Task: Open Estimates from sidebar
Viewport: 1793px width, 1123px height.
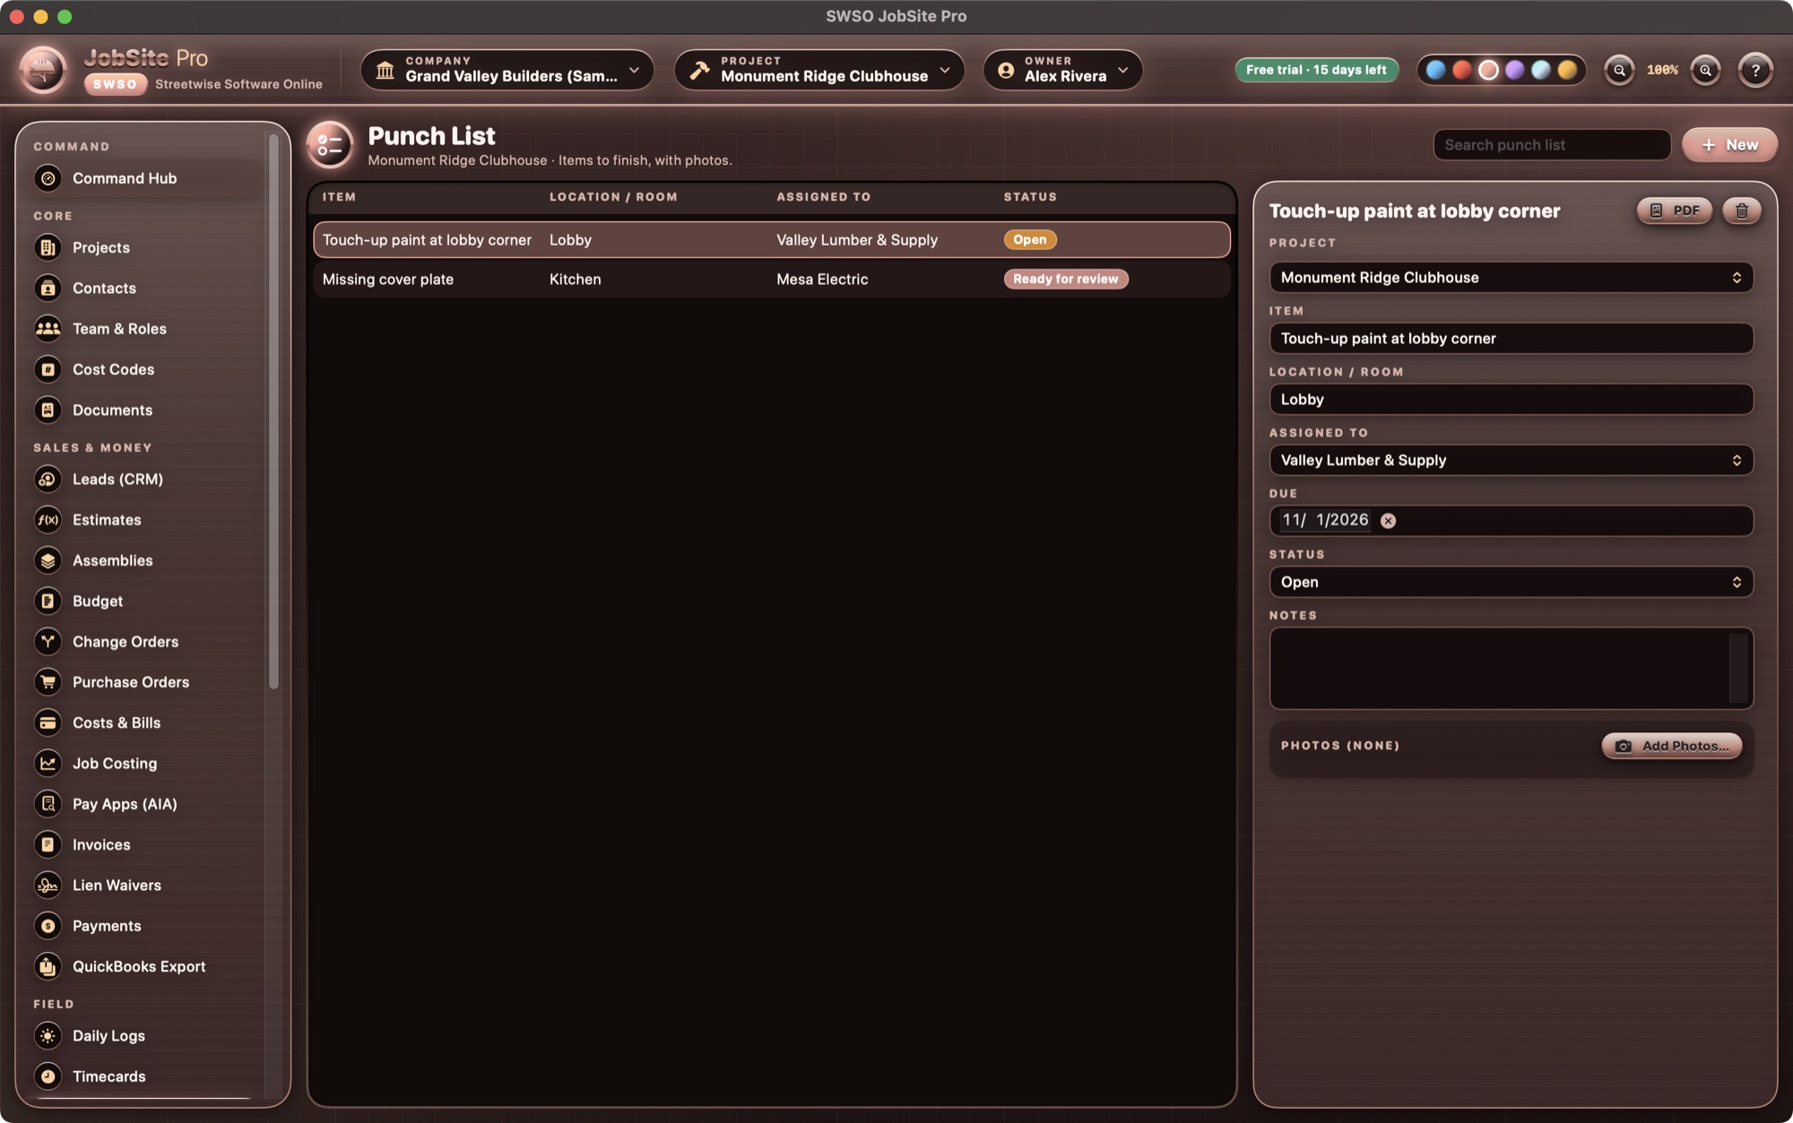Action: pyautogui.click(x=107, y=520)
